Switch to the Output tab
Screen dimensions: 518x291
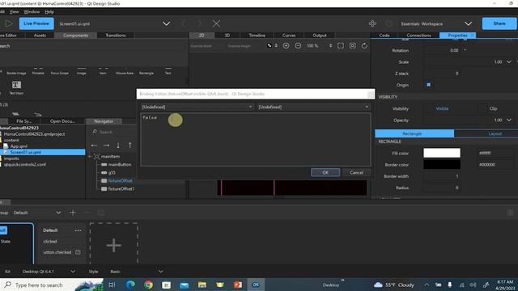pos(320,36)
